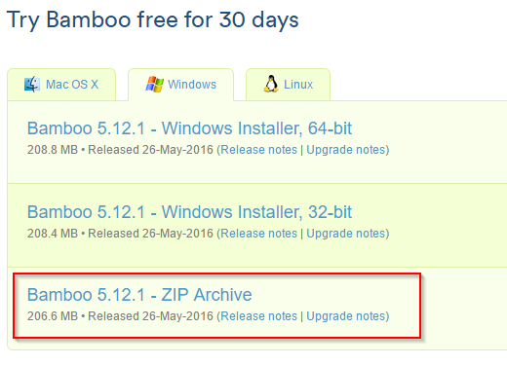
Task: Open Release notes for ZIP Archive
Action: 258,316
